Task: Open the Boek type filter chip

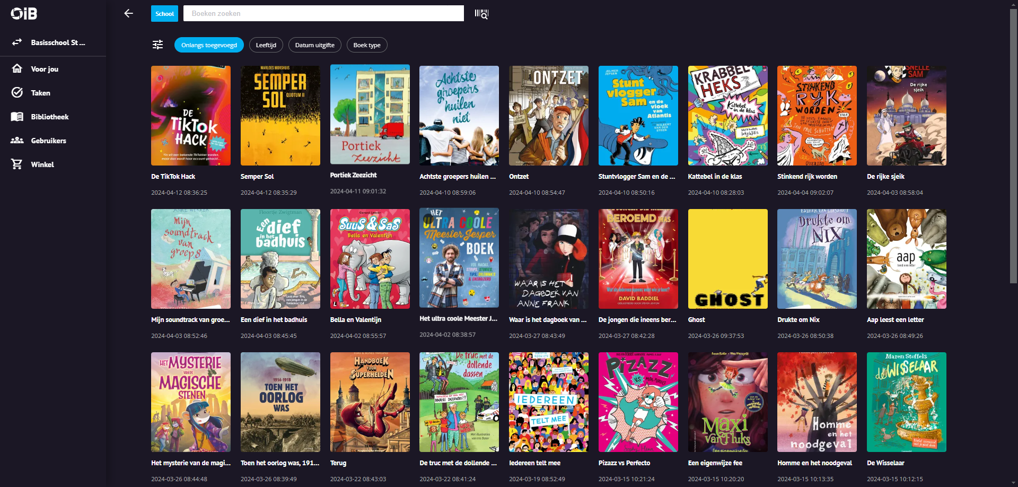Action: tap(367, 45)
